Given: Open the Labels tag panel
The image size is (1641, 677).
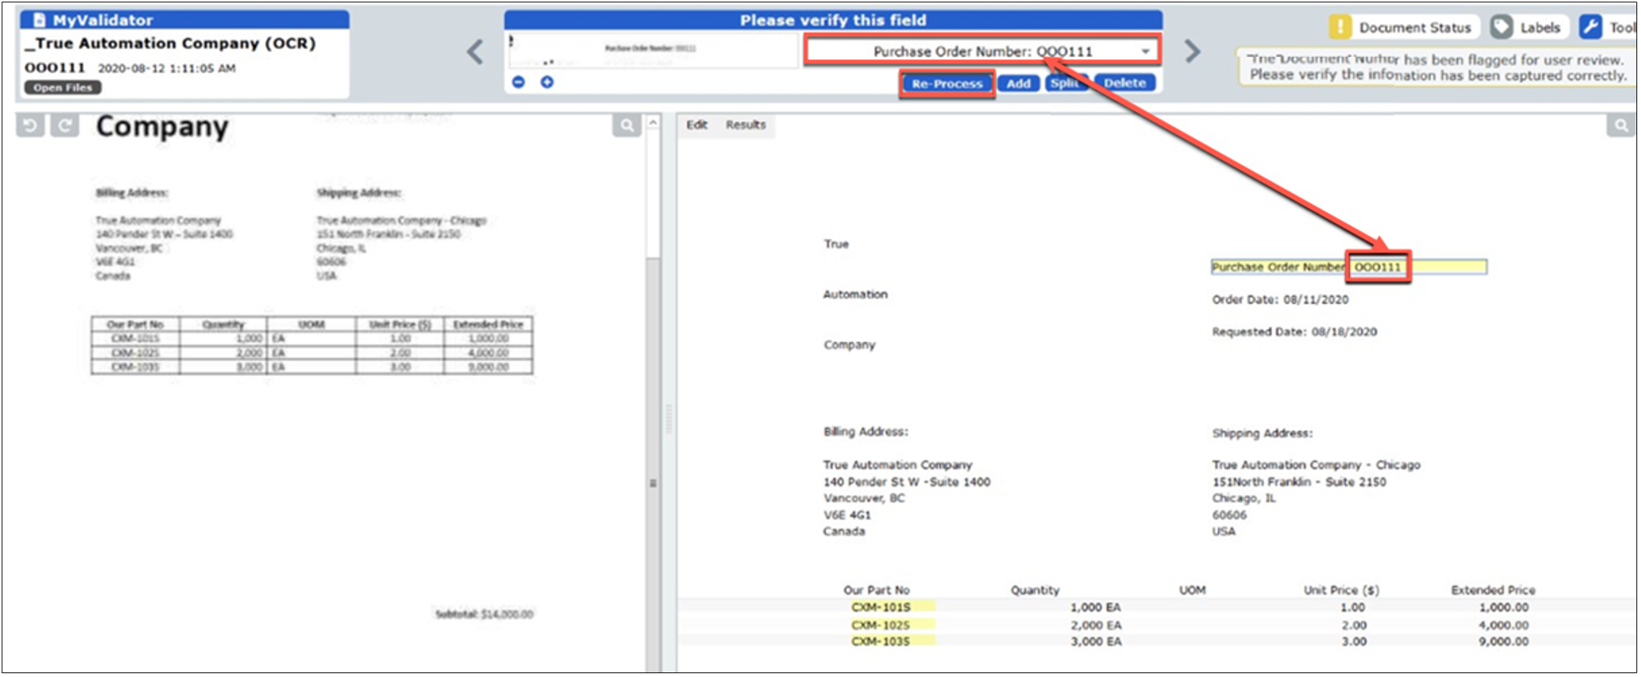Looking at the screenshot, I should (1527, 27).
